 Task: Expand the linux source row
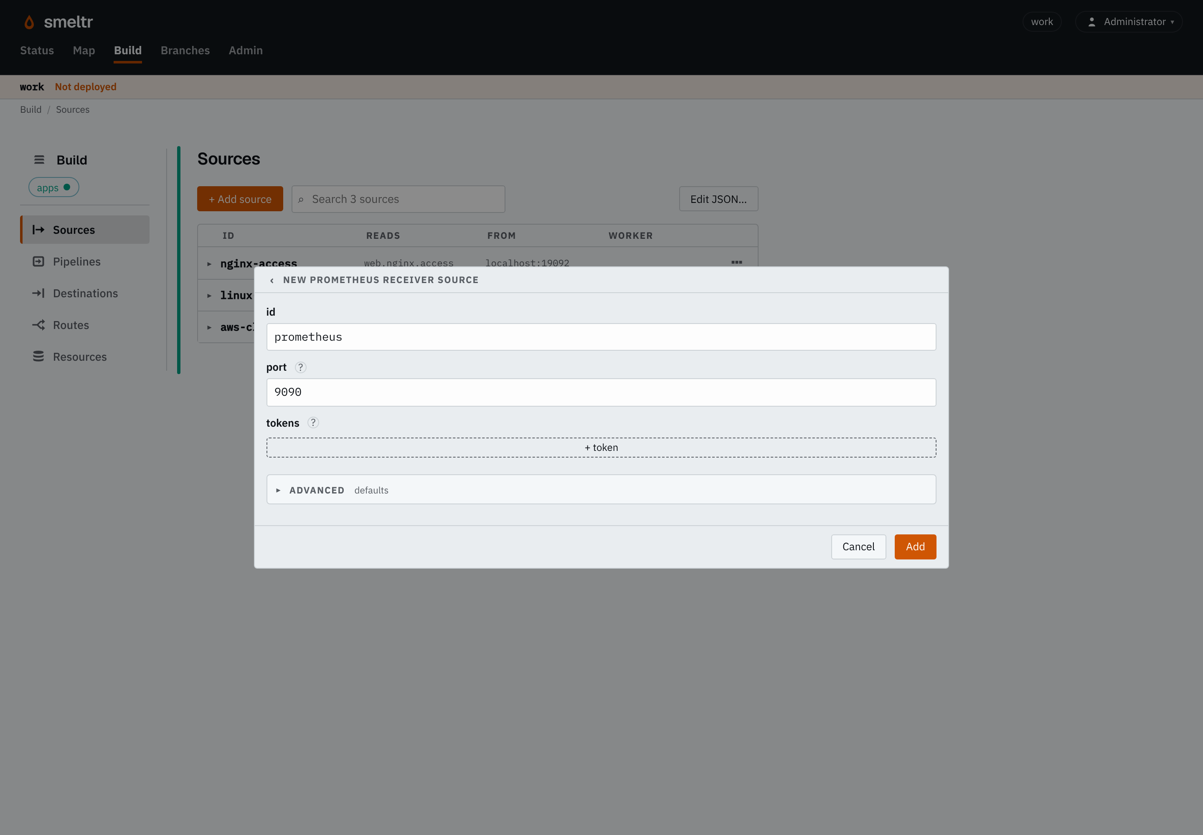[209, 296]
